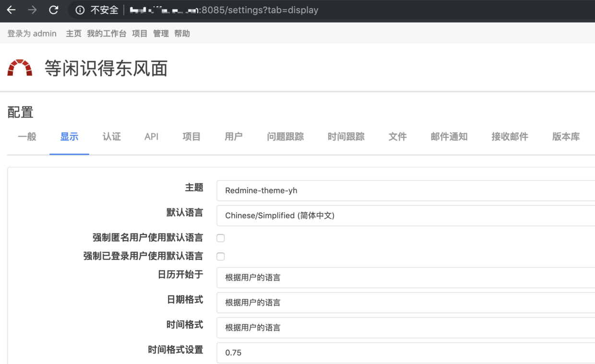Switch to the 显示 settings tab
The width and height of the screenshot is (595, 364).
coord(69,137)
